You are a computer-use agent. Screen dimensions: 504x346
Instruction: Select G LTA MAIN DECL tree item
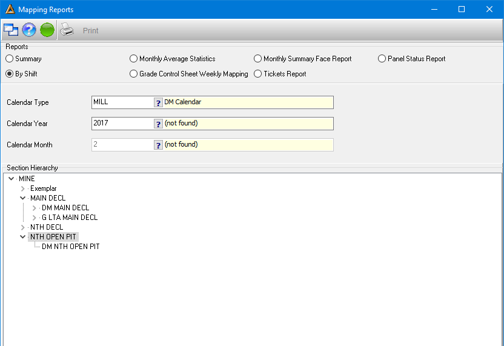tap(70, 218)
